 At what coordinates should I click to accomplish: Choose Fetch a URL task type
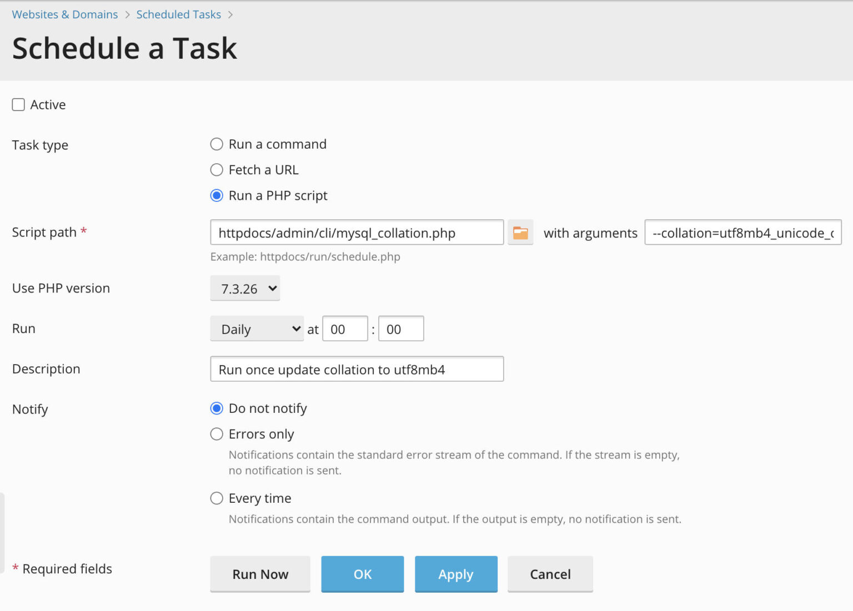(x=217, y=170)
